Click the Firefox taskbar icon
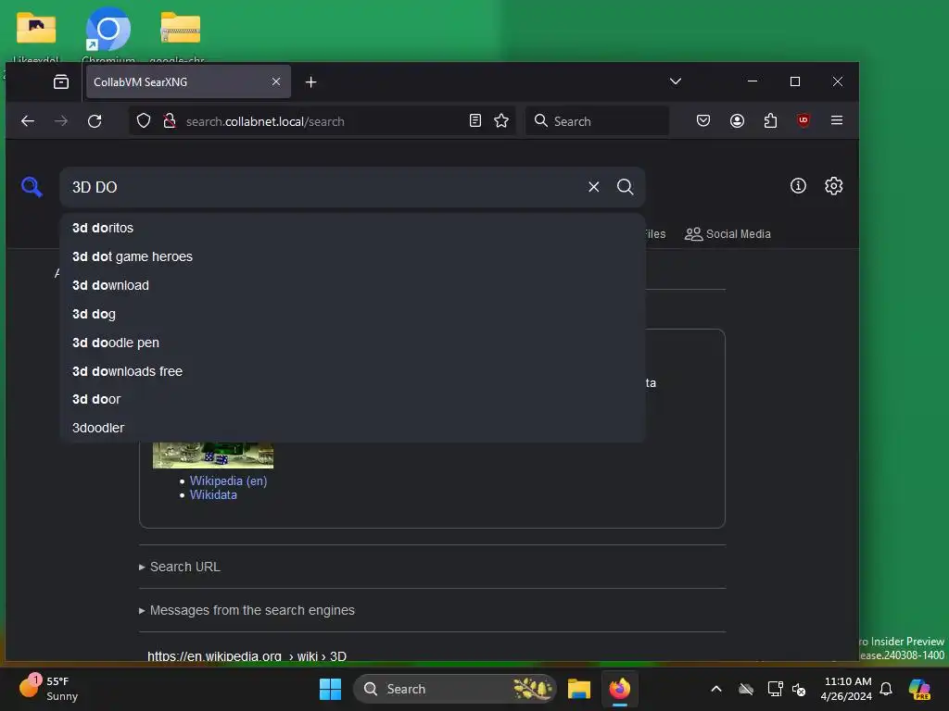This screenshot has width=949, height=711. (619, 689)
